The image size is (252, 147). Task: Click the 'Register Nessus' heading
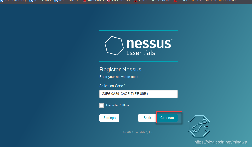(x=120, y=69)
